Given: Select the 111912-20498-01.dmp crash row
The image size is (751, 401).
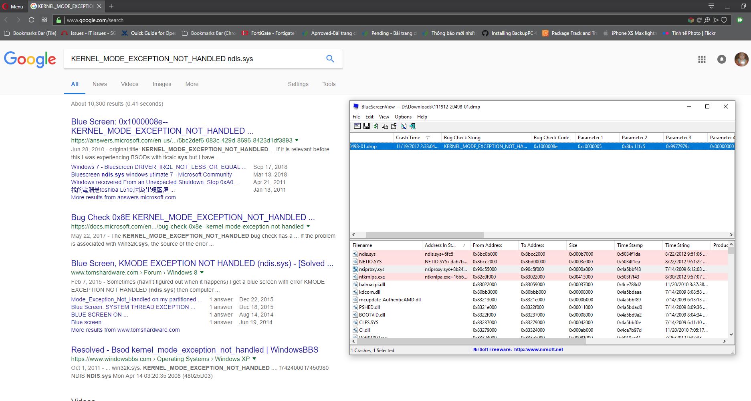Looking at the screenshot, I should (x=542, y=146).
